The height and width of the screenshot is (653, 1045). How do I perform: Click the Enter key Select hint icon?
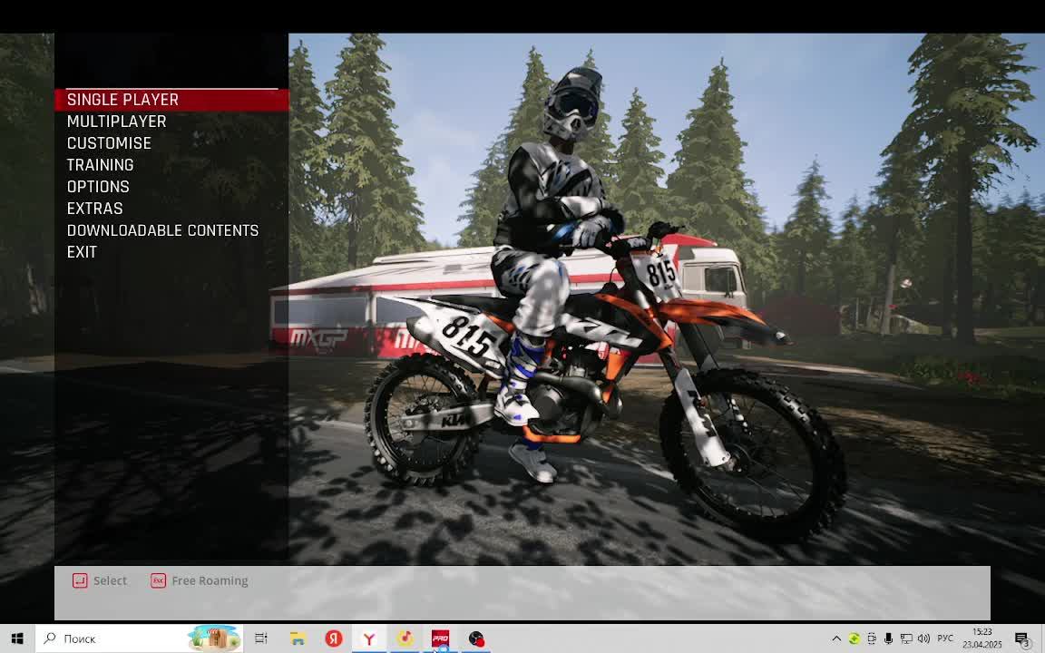click(80, 581)
